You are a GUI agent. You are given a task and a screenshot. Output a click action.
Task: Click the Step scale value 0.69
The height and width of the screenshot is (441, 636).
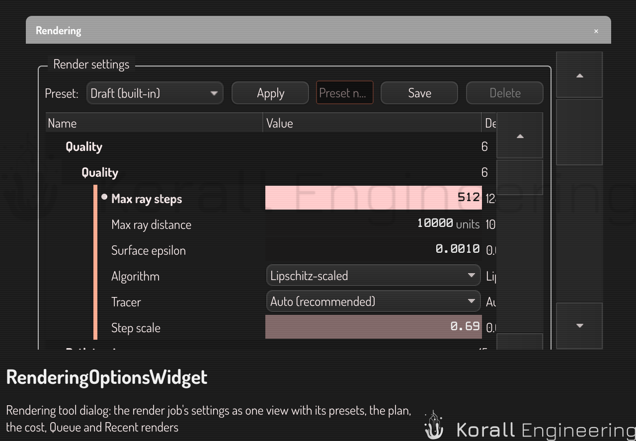click(x=374, y=327)
